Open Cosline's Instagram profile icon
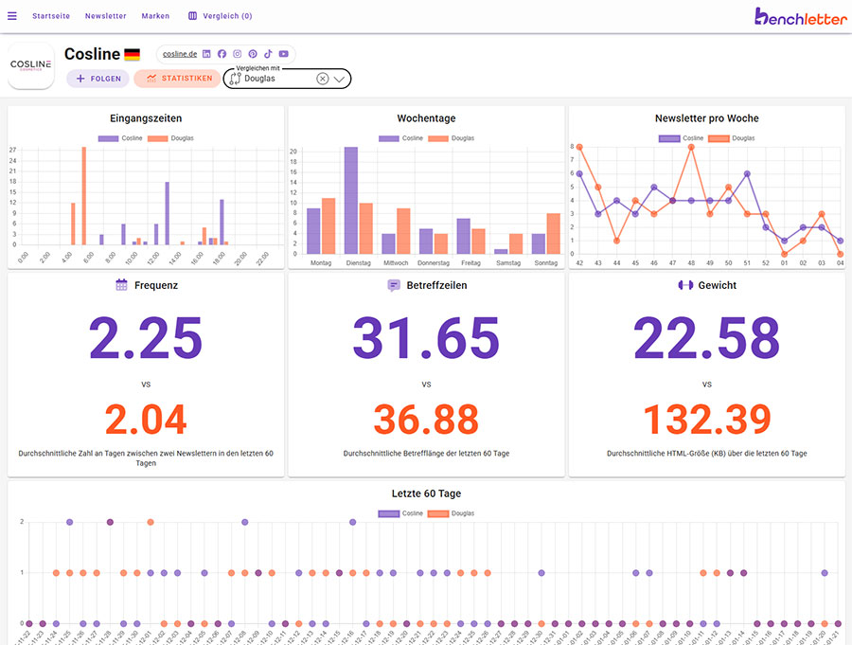The image size is (852, 645). pos(238,54)
